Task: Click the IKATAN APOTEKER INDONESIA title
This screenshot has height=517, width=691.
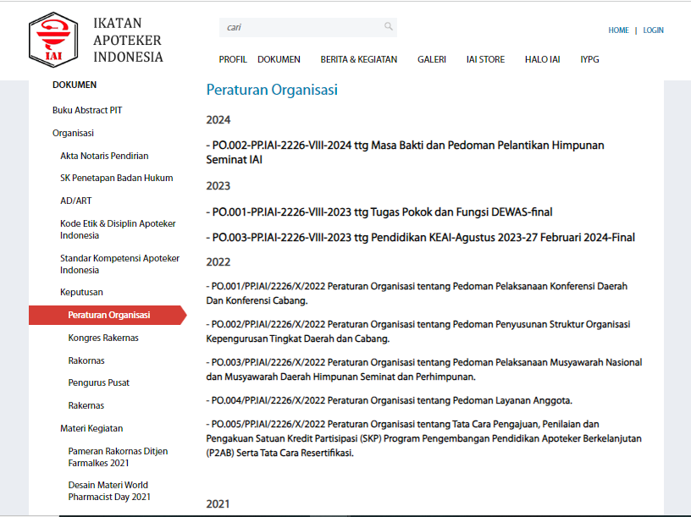Action: (128, 40)
